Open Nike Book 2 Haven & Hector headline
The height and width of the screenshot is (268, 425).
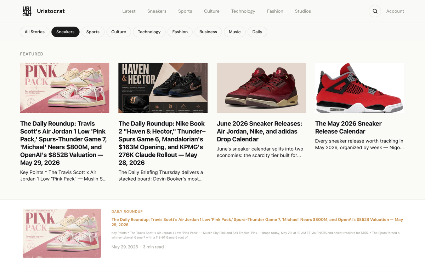pos(162,143)
